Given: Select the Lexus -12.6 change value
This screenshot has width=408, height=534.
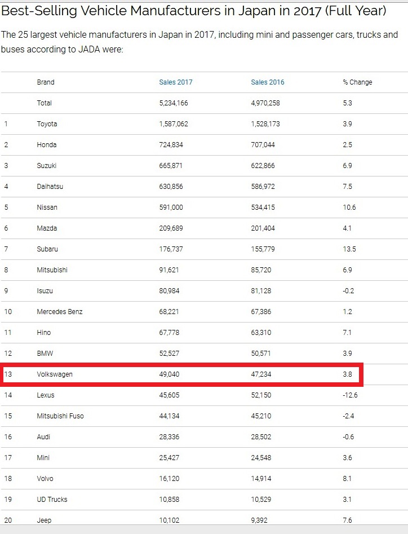Looking at the screenshot, I should 350,395.
